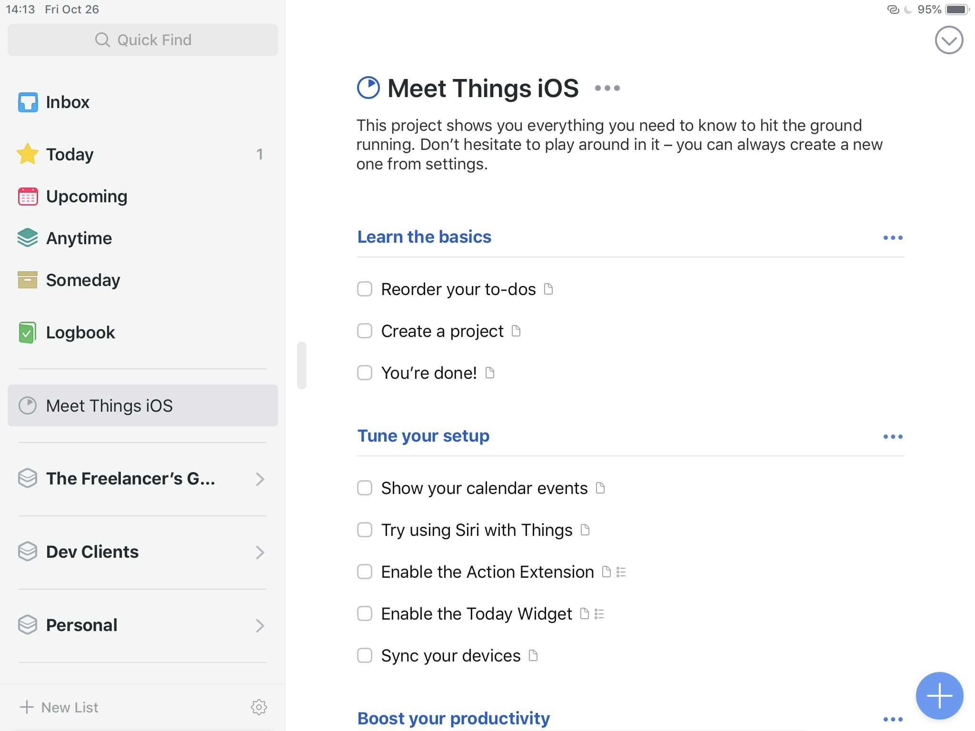Open the Inbox tray icon
975x731 pixels.
(28, 102)
